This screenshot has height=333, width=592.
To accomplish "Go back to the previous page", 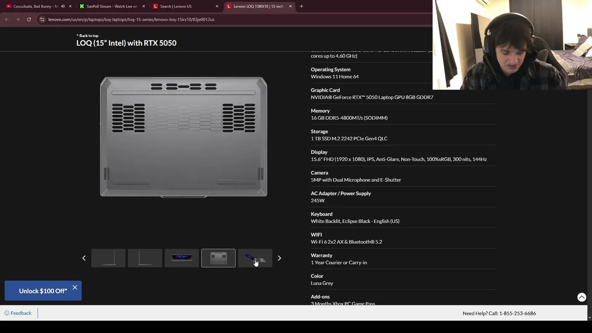I will pyautogui.click(x=6, y=19).
